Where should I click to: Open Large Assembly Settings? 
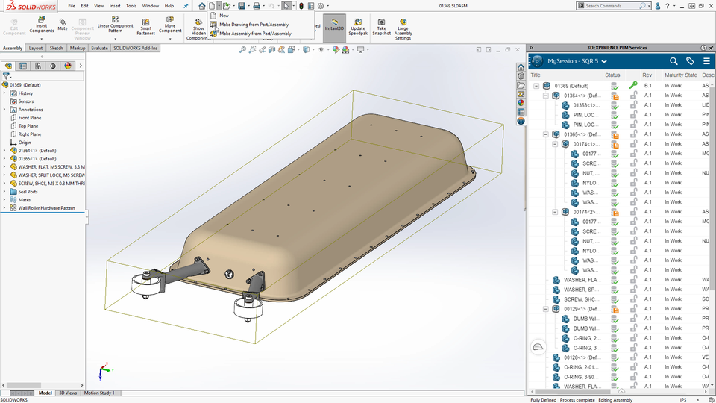tap(403, 29)
